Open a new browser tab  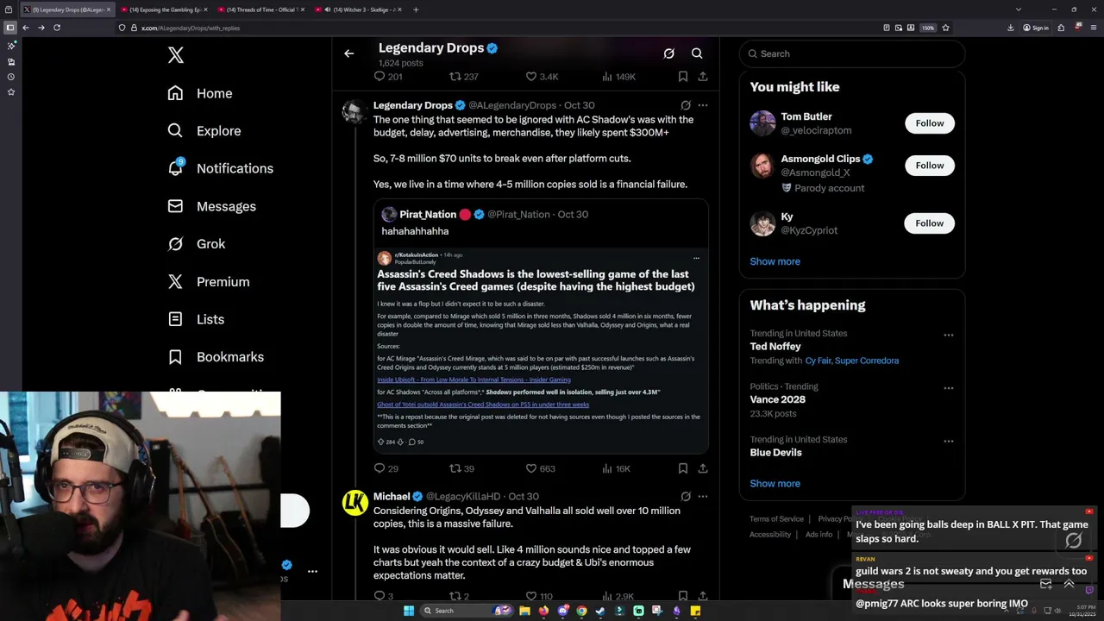[x=416, y=9]
